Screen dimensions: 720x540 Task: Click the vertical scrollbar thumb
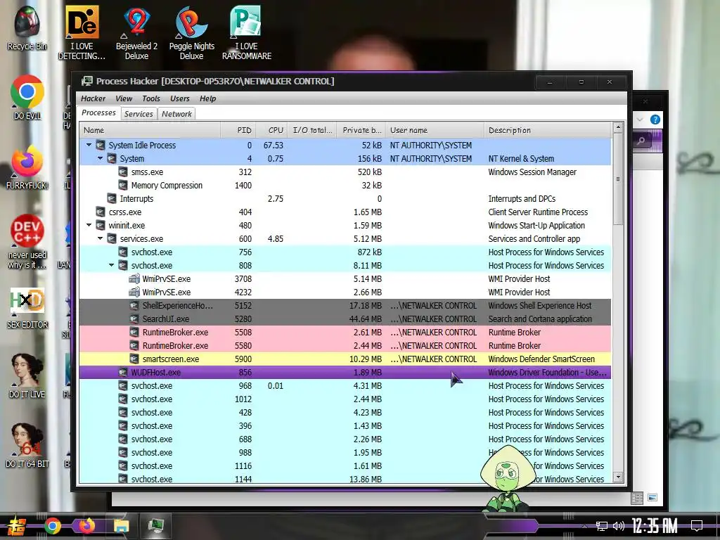[x=618, y=179]
